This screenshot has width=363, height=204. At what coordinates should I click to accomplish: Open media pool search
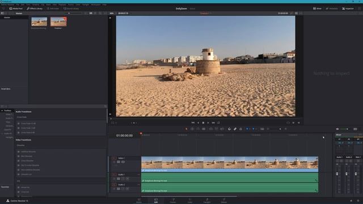click(100, 13)
